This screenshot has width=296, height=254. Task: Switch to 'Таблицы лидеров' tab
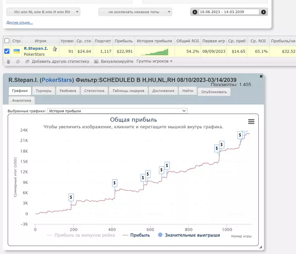pyautogui.click(x=128, y=91)
